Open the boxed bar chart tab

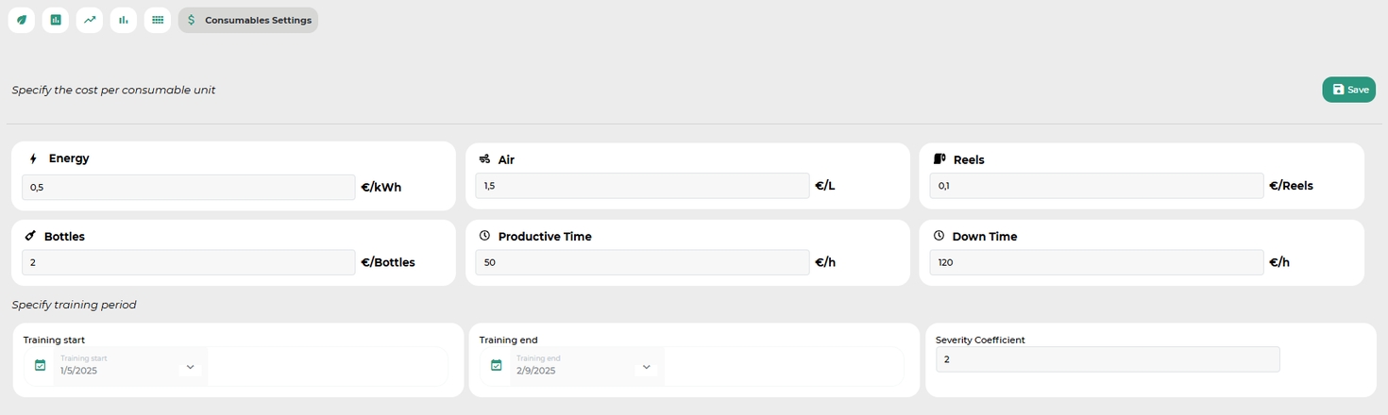pos(56,20)
